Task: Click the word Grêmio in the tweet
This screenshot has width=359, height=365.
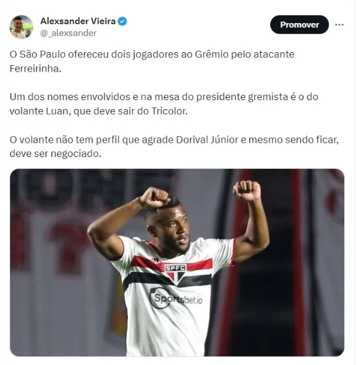Action: [x=211, y=55]
